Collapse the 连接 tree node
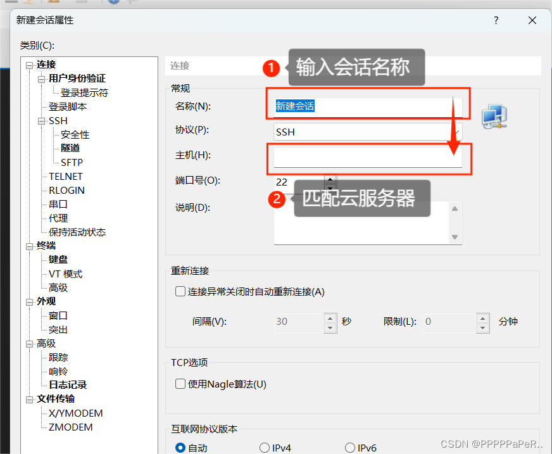 click(x=29, y=65)
